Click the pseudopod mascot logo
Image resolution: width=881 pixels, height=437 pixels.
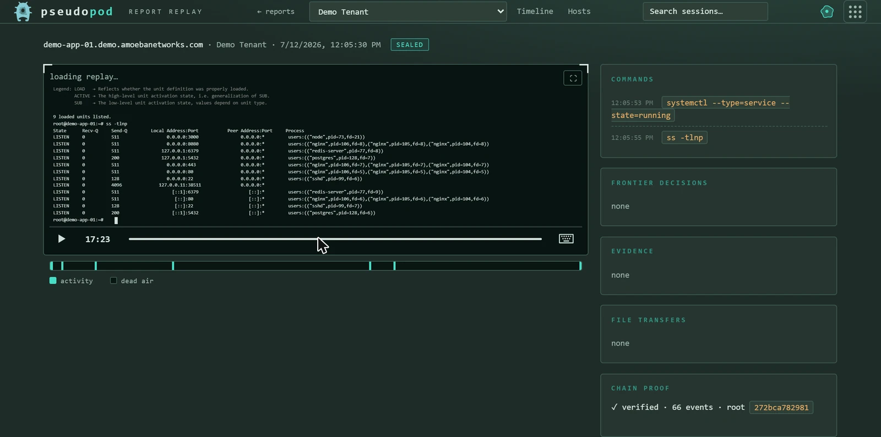(x=23, y=12)
